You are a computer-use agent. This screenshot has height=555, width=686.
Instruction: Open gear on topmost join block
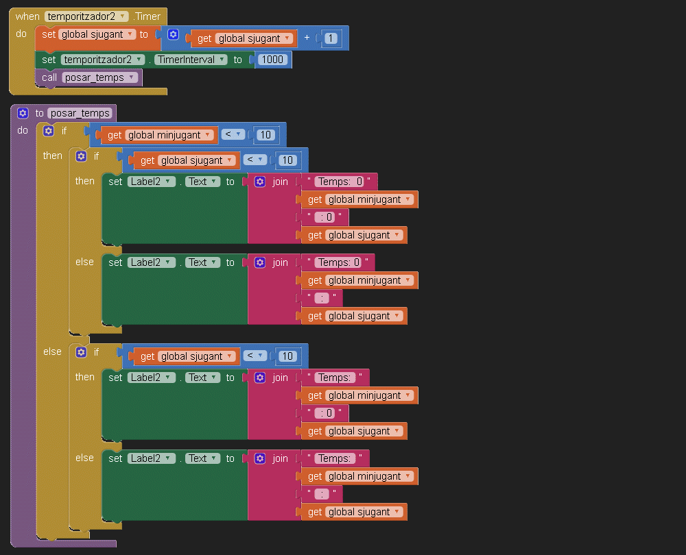pos(260,182)
